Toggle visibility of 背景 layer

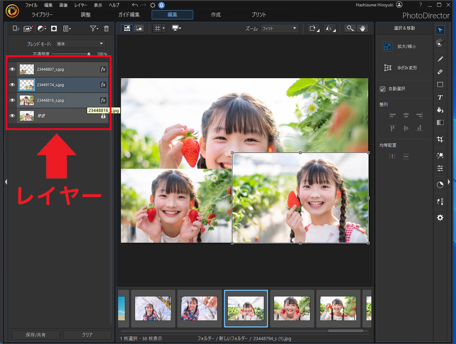click(12, 116)
